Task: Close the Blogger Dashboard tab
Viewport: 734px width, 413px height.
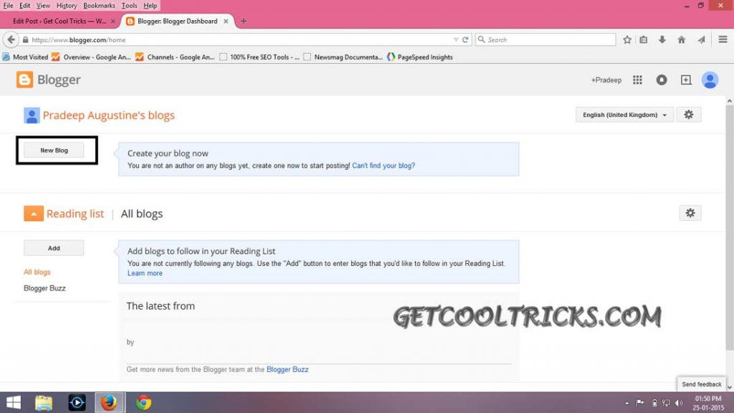Action: pyautogui.click(x=226, y=21)
